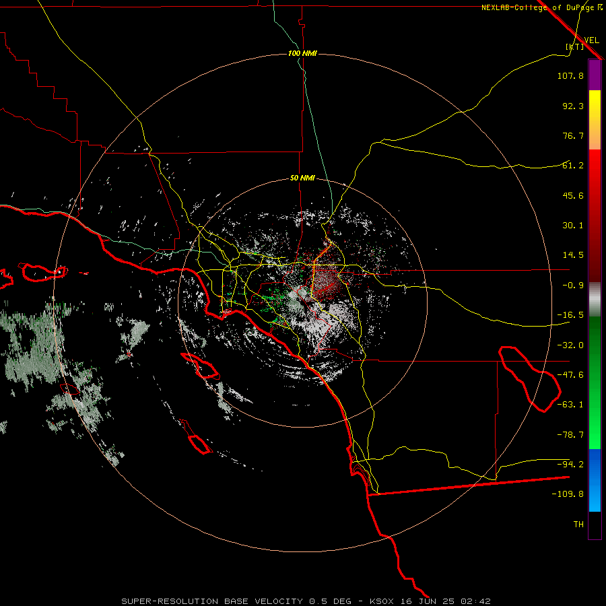
Task: Click the -109.8 value on the velocity scale
Action: pyautogui.click(x=568, y=494)
